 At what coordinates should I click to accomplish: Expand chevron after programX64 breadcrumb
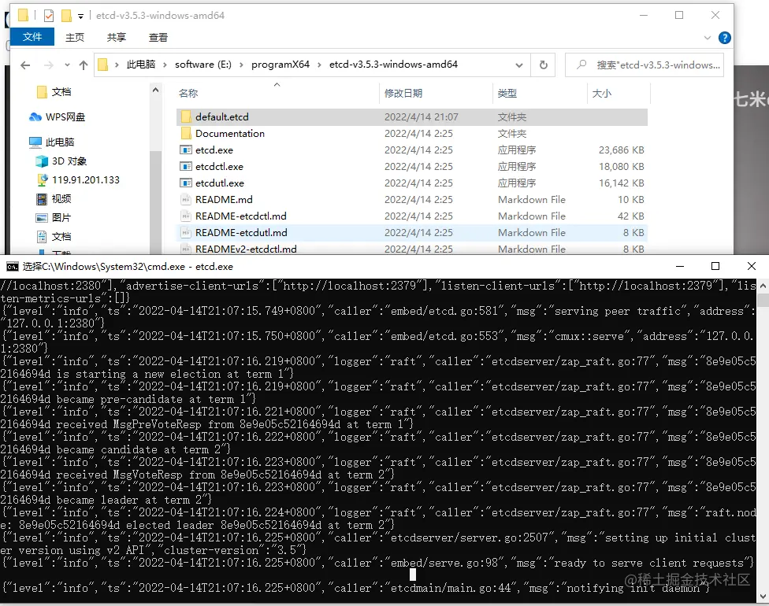click(319, 65)
